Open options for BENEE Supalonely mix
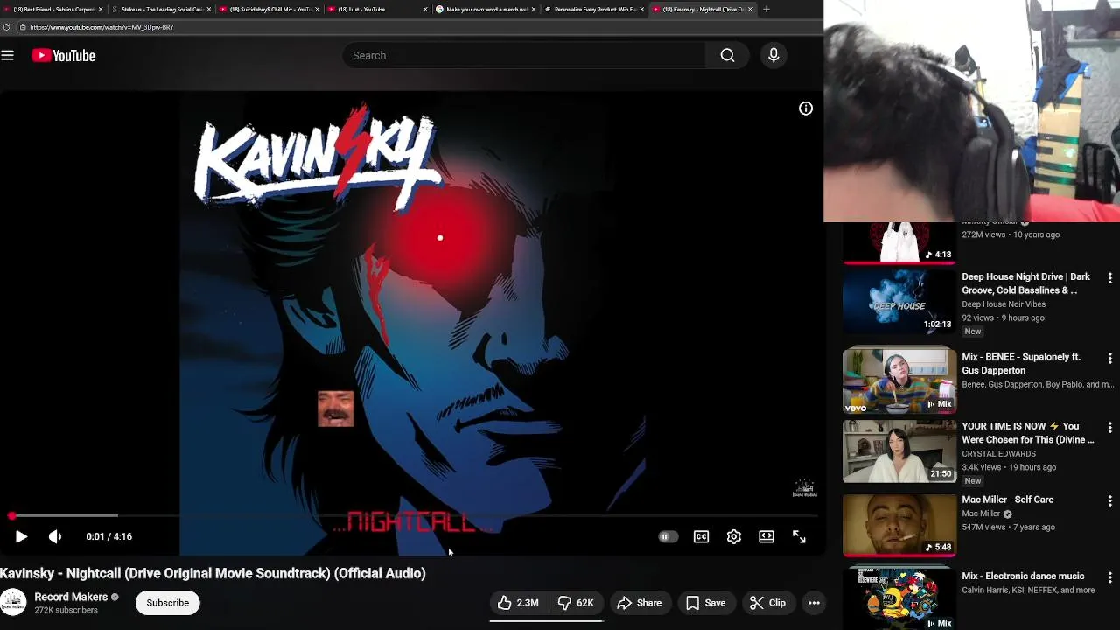Viewport: 1120px width, 630px height. coord(1110,359)
